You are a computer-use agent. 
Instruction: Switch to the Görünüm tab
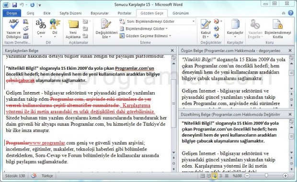(x=181, y=13)
